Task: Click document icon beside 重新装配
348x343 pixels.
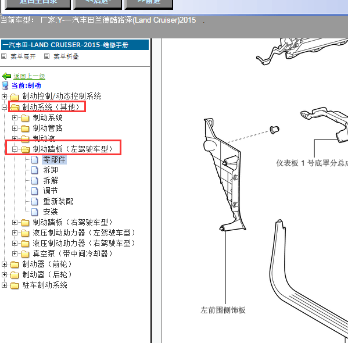Action: (x=35, y=201)
